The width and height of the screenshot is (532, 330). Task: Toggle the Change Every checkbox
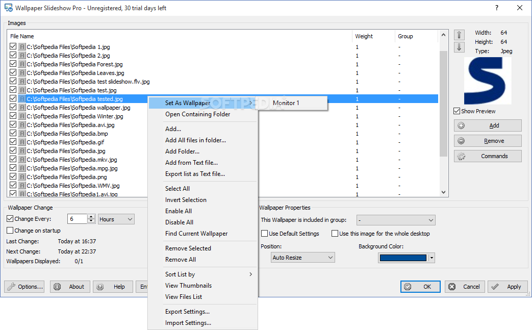10,219
